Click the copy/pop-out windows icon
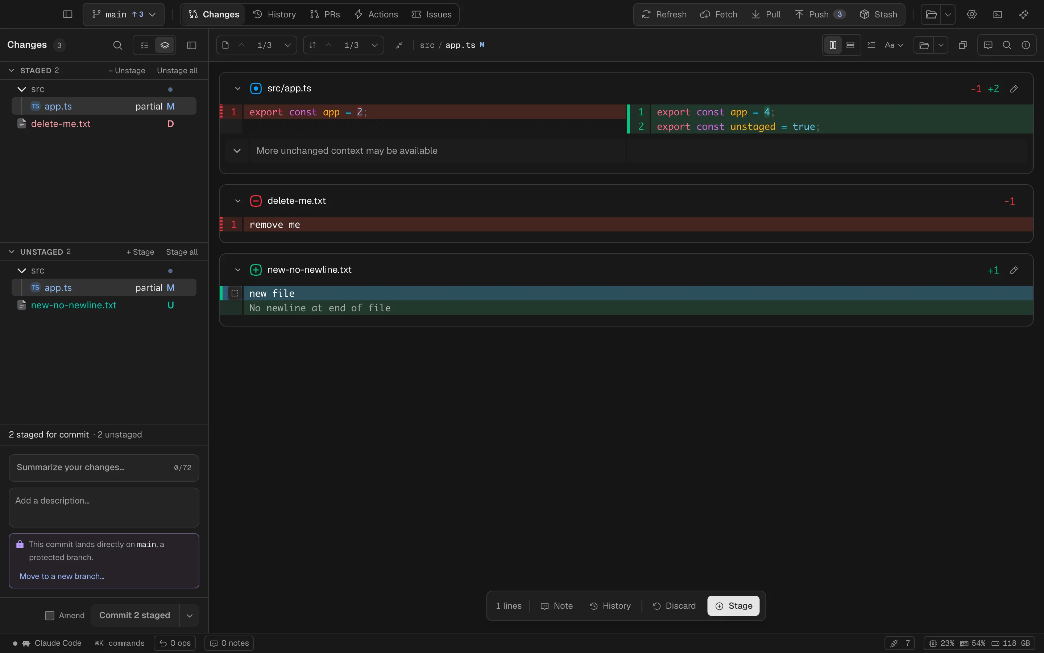Screen dimensions: 1044x653 962,45
